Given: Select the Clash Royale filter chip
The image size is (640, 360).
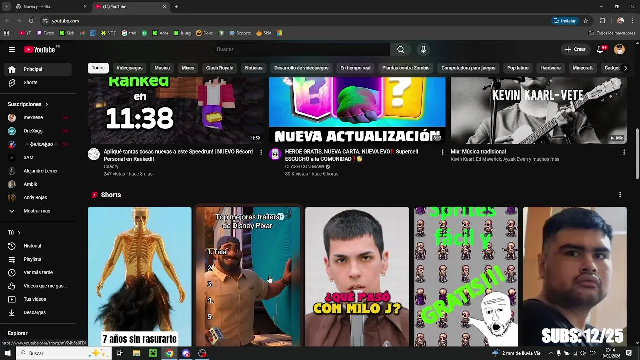Looking at the screenshot, I should click(x=220, y=68).
